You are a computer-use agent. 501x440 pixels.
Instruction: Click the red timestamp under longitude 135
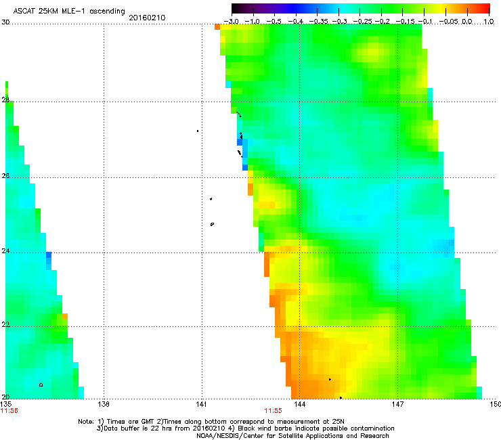[x=9, y=411]
